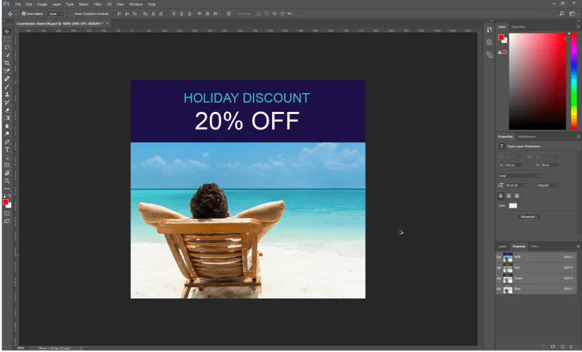The width and height of the screenshot is (582, 352).
Task: Select the Hand tool
Action: (x=6, y=173)
